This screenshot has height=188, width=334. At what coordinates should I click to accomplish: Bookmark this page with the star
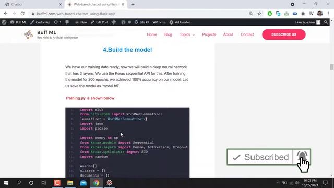259,14
